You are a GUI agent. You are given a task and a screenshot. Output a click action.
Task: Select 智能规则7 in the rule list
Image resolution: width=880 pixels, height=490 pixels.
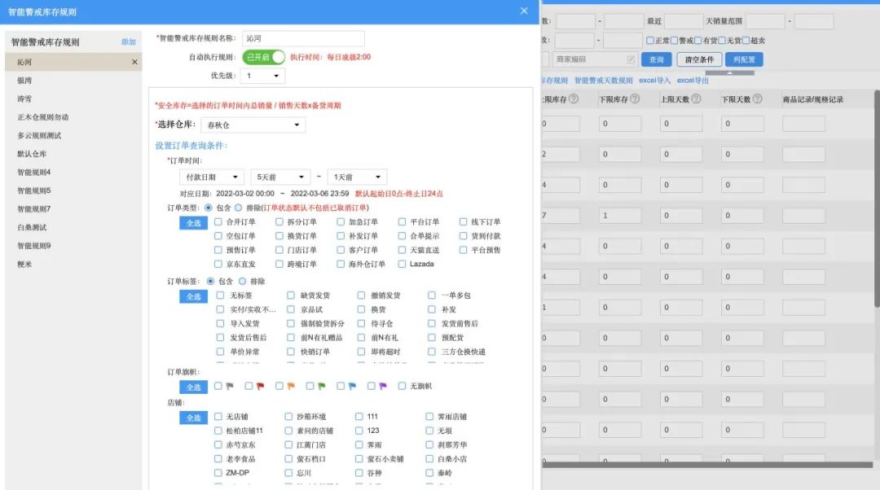click(73, 208)
